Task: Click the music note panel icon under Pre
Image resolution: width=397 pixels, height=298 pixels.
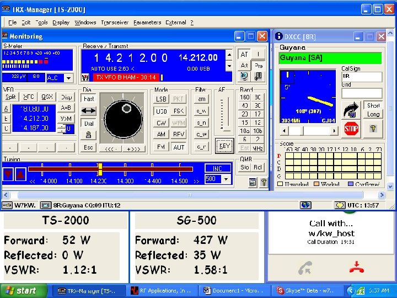Action: [258, 76]
